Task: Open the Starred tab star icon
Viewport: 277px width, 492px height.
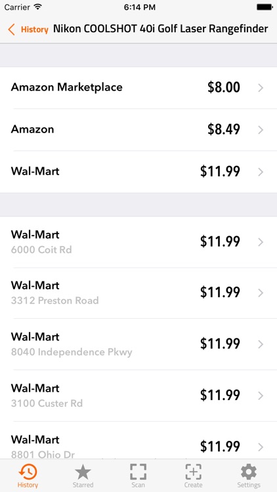Action: [x=83, y=472]
